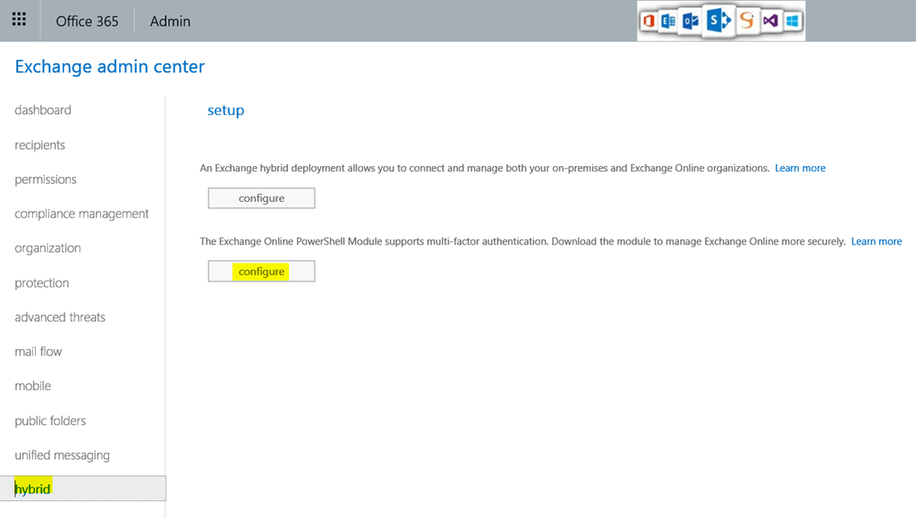Click configure for Exchange Online PowerShell Module
This screenshot has height=518, width=916.
coord(261,272)
